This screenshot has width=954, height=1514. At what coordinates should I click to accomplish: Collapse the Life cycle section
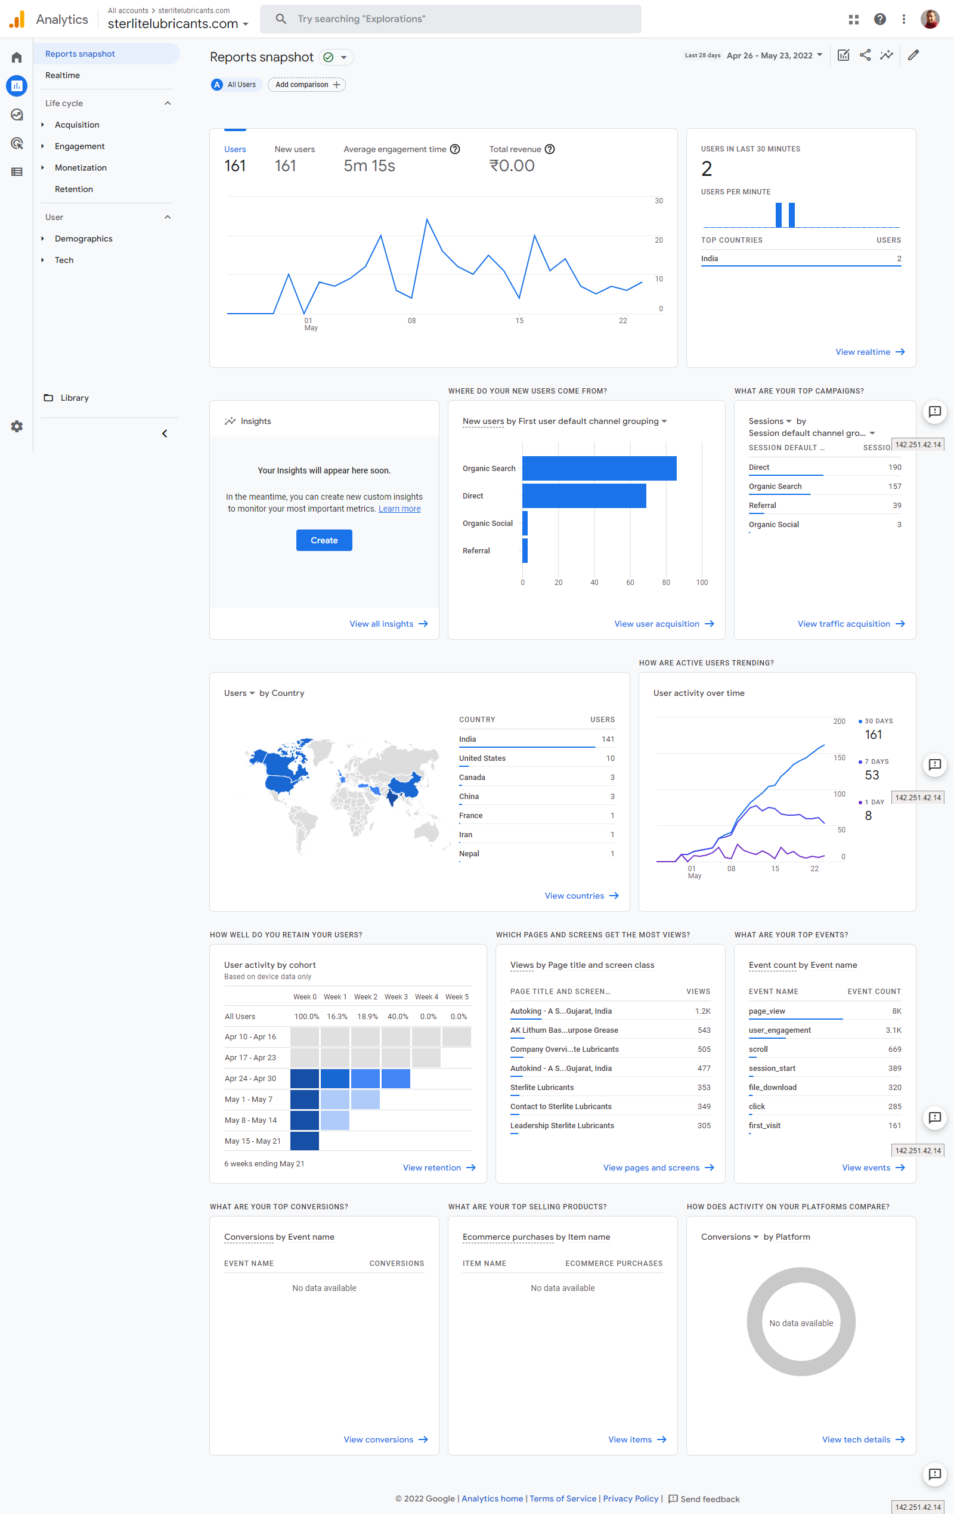pos(168,103)
